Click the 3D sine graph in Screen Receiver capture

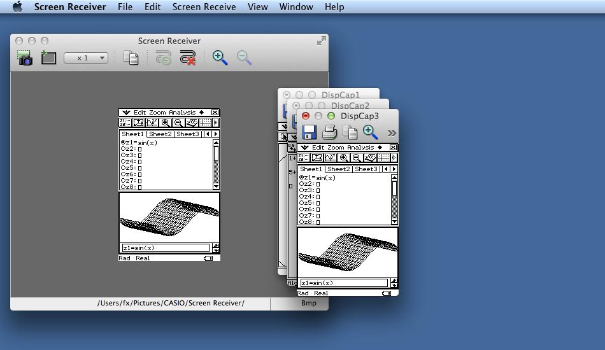(x=169, y=218)
